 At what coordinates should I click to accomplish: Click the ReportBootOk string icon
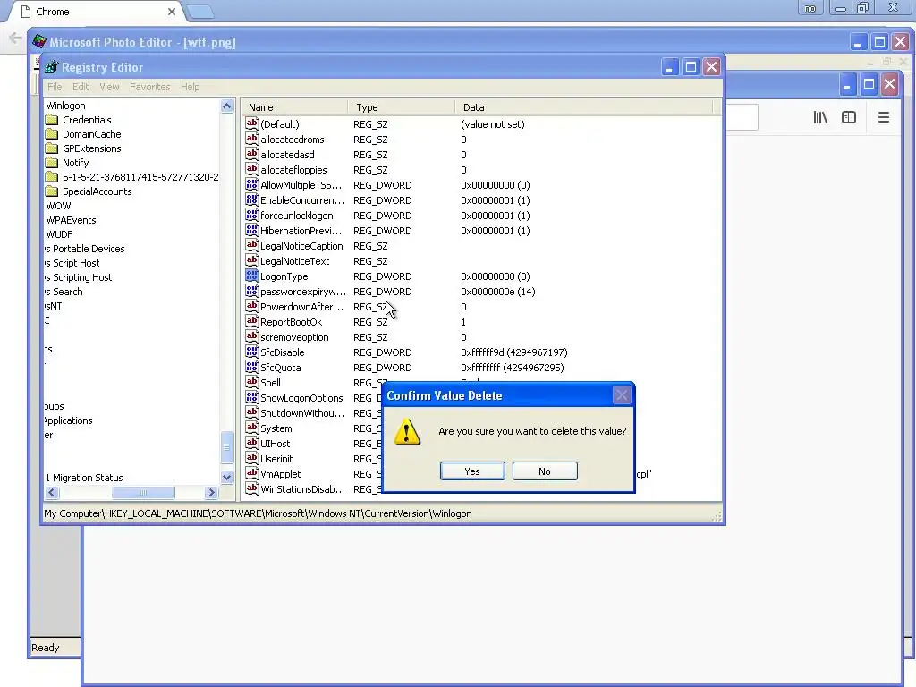click(251, 321)
